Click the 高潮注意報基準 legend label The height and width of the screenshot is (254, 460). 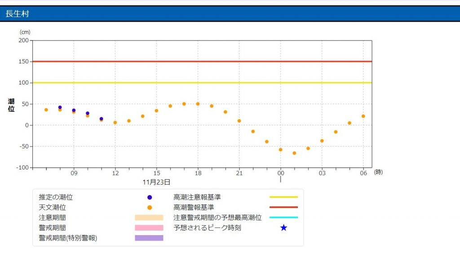(x=197, y=197)
